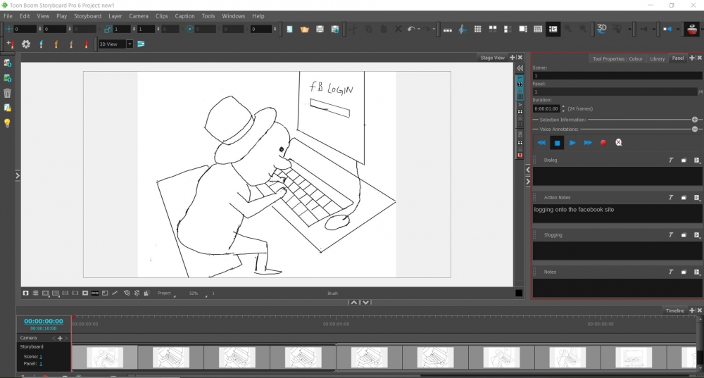Viewport: 704px width, 378px height.
Task: Toggle camera mask in Stage View status bar
Action: (85, 293)
